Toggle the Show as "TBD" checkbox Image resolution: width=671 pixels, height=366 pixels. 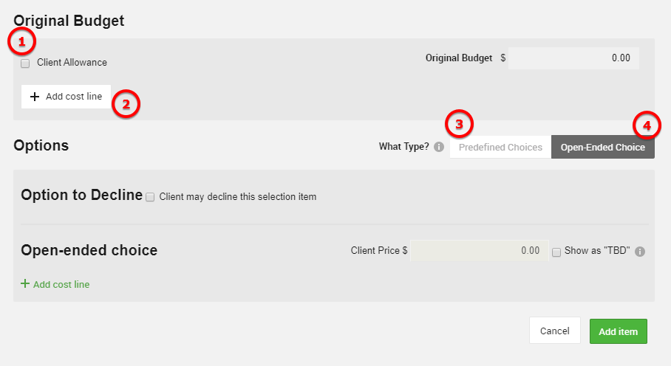556,251
